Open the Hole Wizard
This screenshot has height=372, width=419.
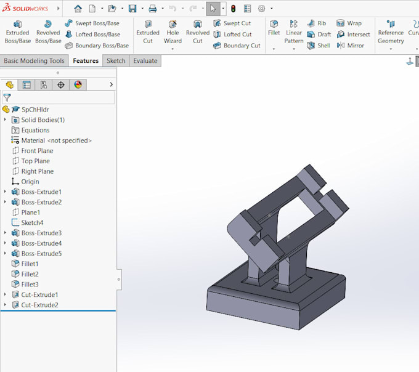pyautogui.click(x=173, y=32)
